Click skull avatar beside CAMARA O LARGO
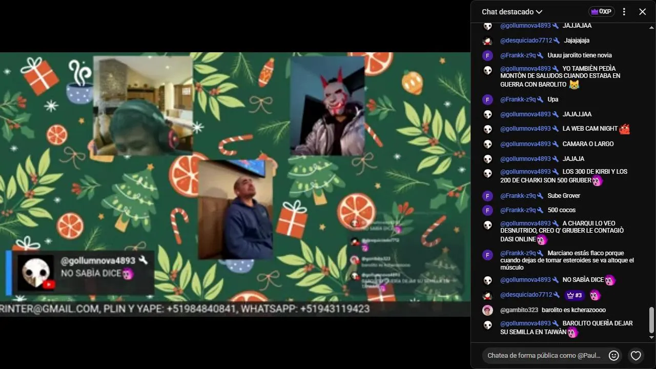656x369 pixels. [x=488, y=145]
